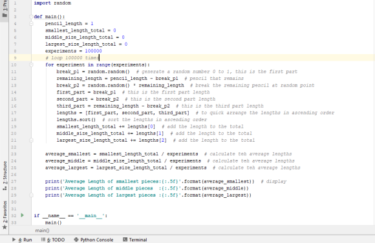Click the Python Console snake icon
This screenshot has height=243, width=375.
(76, 239)
